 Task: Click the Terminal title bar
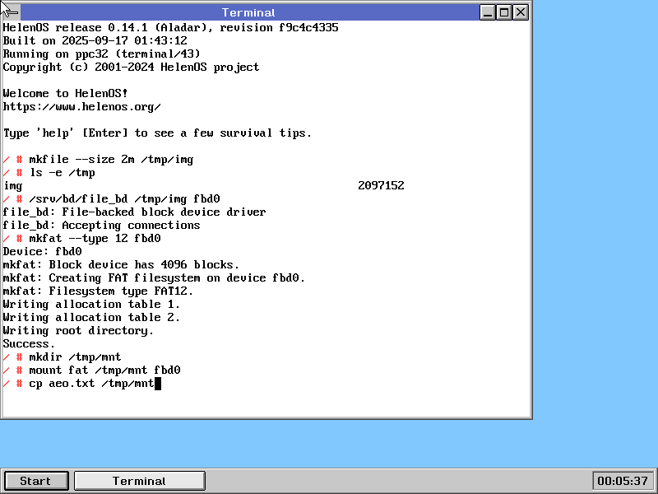click(x=248, y=12)
